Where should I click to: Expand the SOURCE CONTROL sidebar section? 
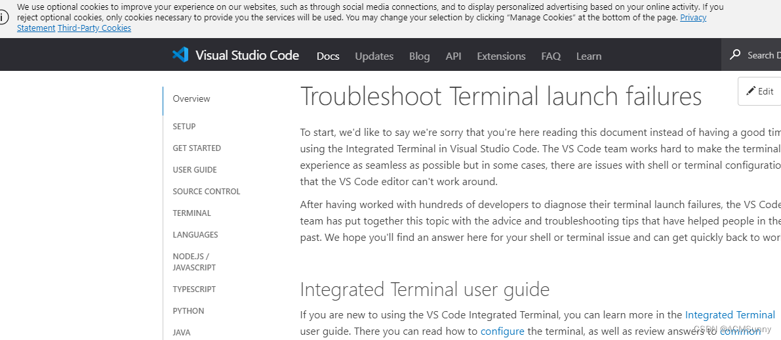click(206, 192)
